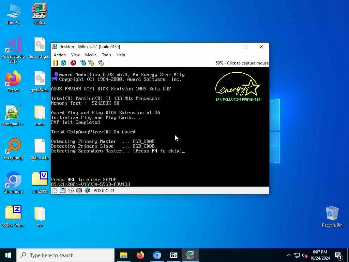Select the Visual Studio 2017 desktop icon
Viewport: 349px width, 262px height.
point(13,50)
